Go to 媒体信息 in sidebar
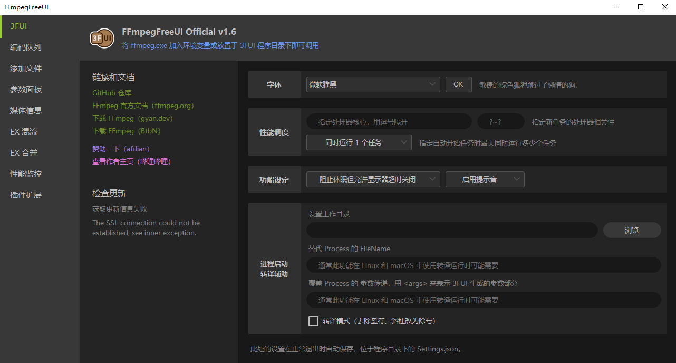 click(26, 110)
